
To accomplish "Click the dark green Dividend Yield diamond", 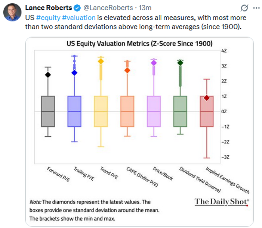I will [180, 63].
